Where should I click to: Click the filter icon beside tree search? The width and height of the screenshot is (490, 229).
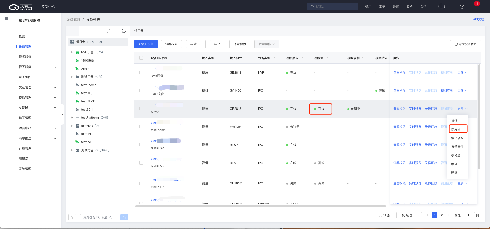(x=72, y=217)
